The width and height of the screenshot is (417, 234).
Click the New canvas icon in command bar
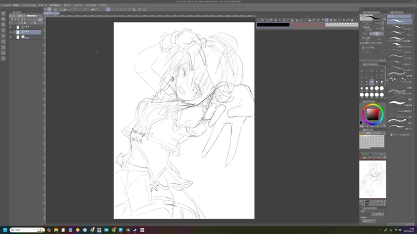(61, 9)
